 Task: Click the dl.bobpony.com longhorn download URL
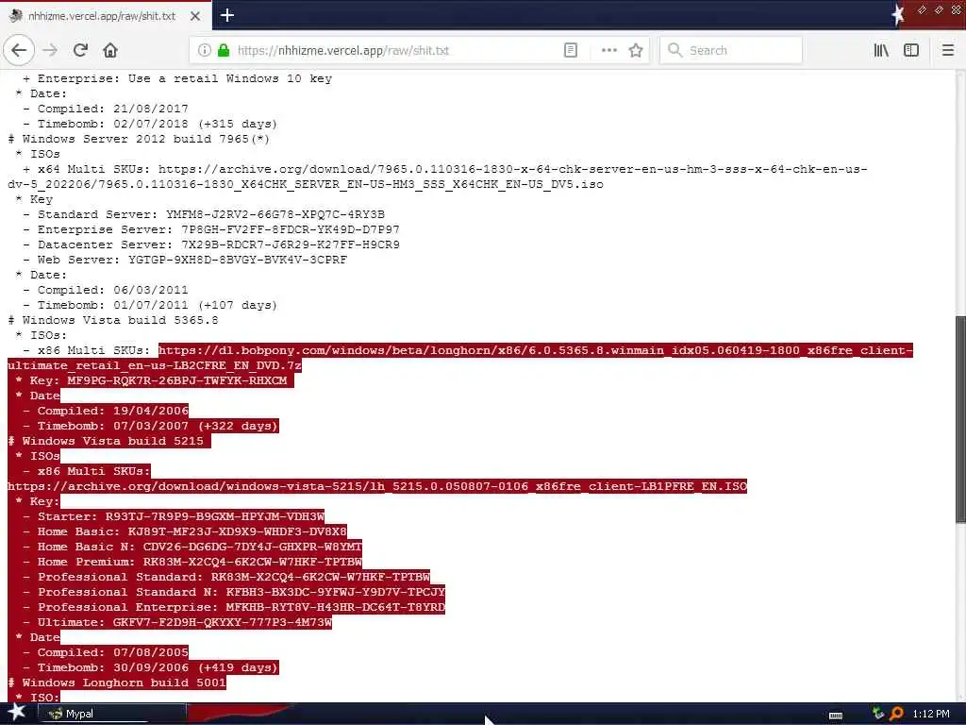click(460, 358)
